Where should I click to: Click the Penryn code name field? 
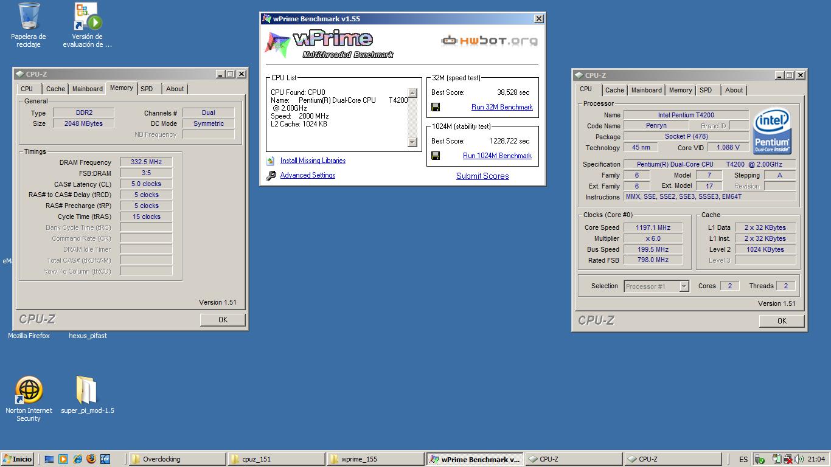(x=656, y=126)
